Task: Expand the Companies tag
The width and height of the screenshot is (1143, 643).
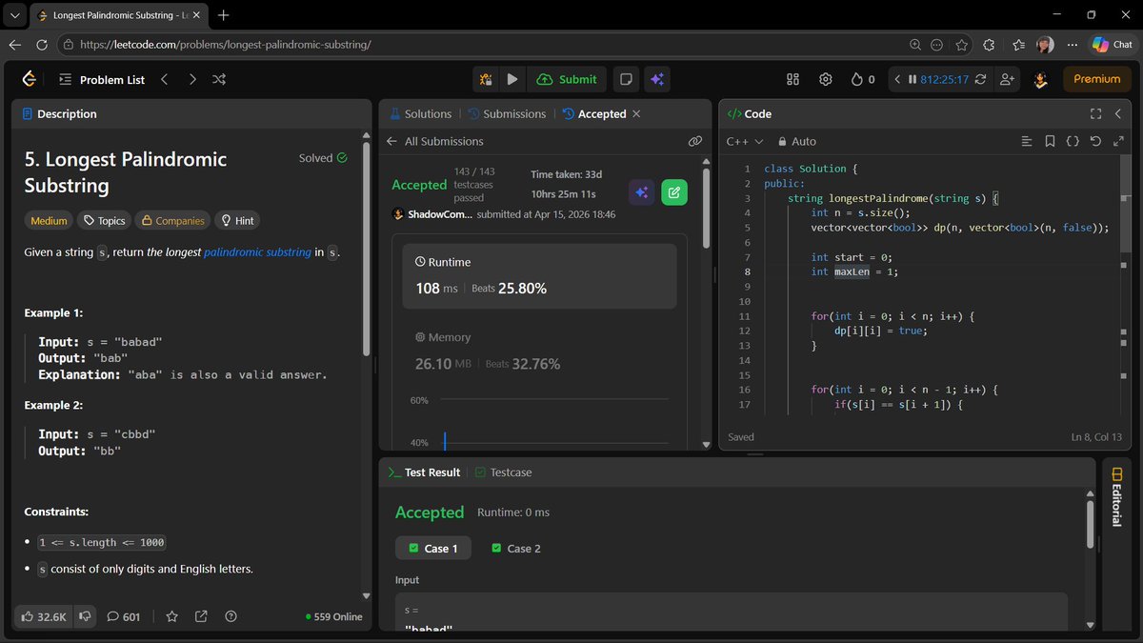Action: tap(172, 220)
